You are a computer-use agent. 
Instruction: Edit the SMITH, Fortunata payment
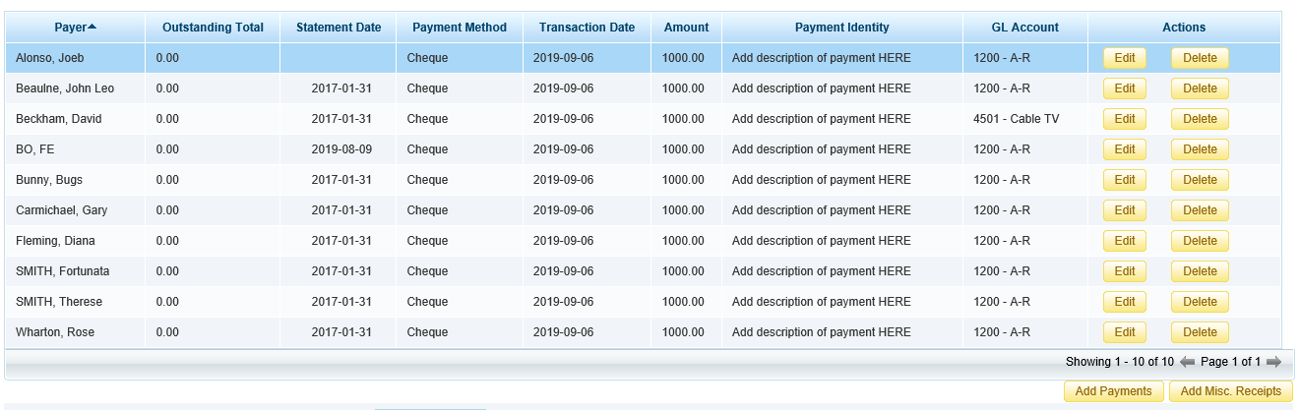tap(1125, 271)
